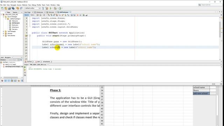Screen dimensions: 224x126
Task: Open the Tools menu
Action: coord(48,5)
